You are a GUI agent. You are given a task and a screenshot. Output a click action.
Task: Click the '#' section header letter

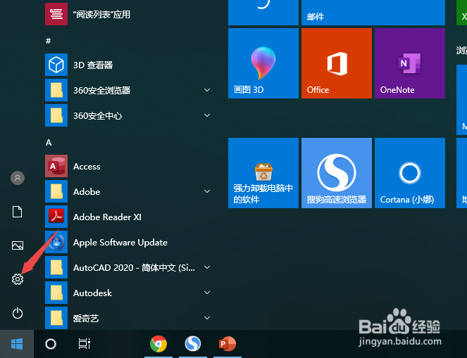click(x=48, y=41)
